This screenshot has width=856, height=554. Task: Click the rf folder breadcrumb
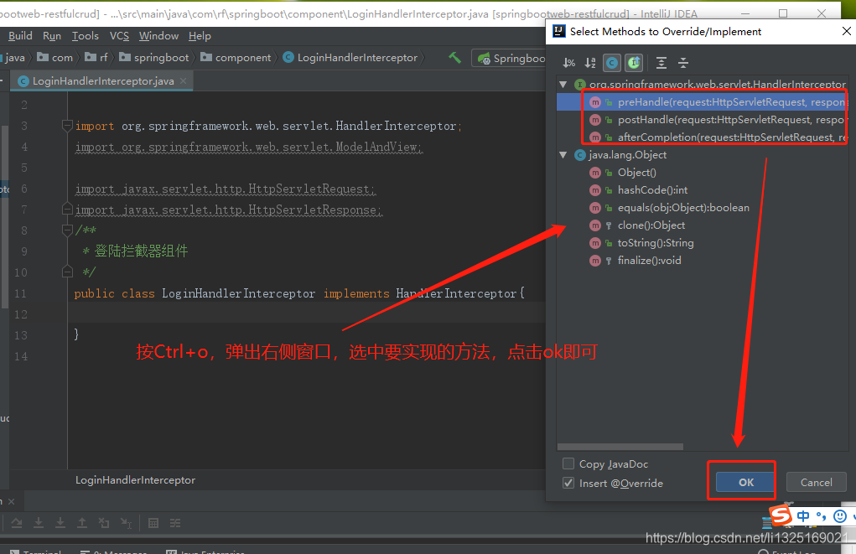coord(96,57)
